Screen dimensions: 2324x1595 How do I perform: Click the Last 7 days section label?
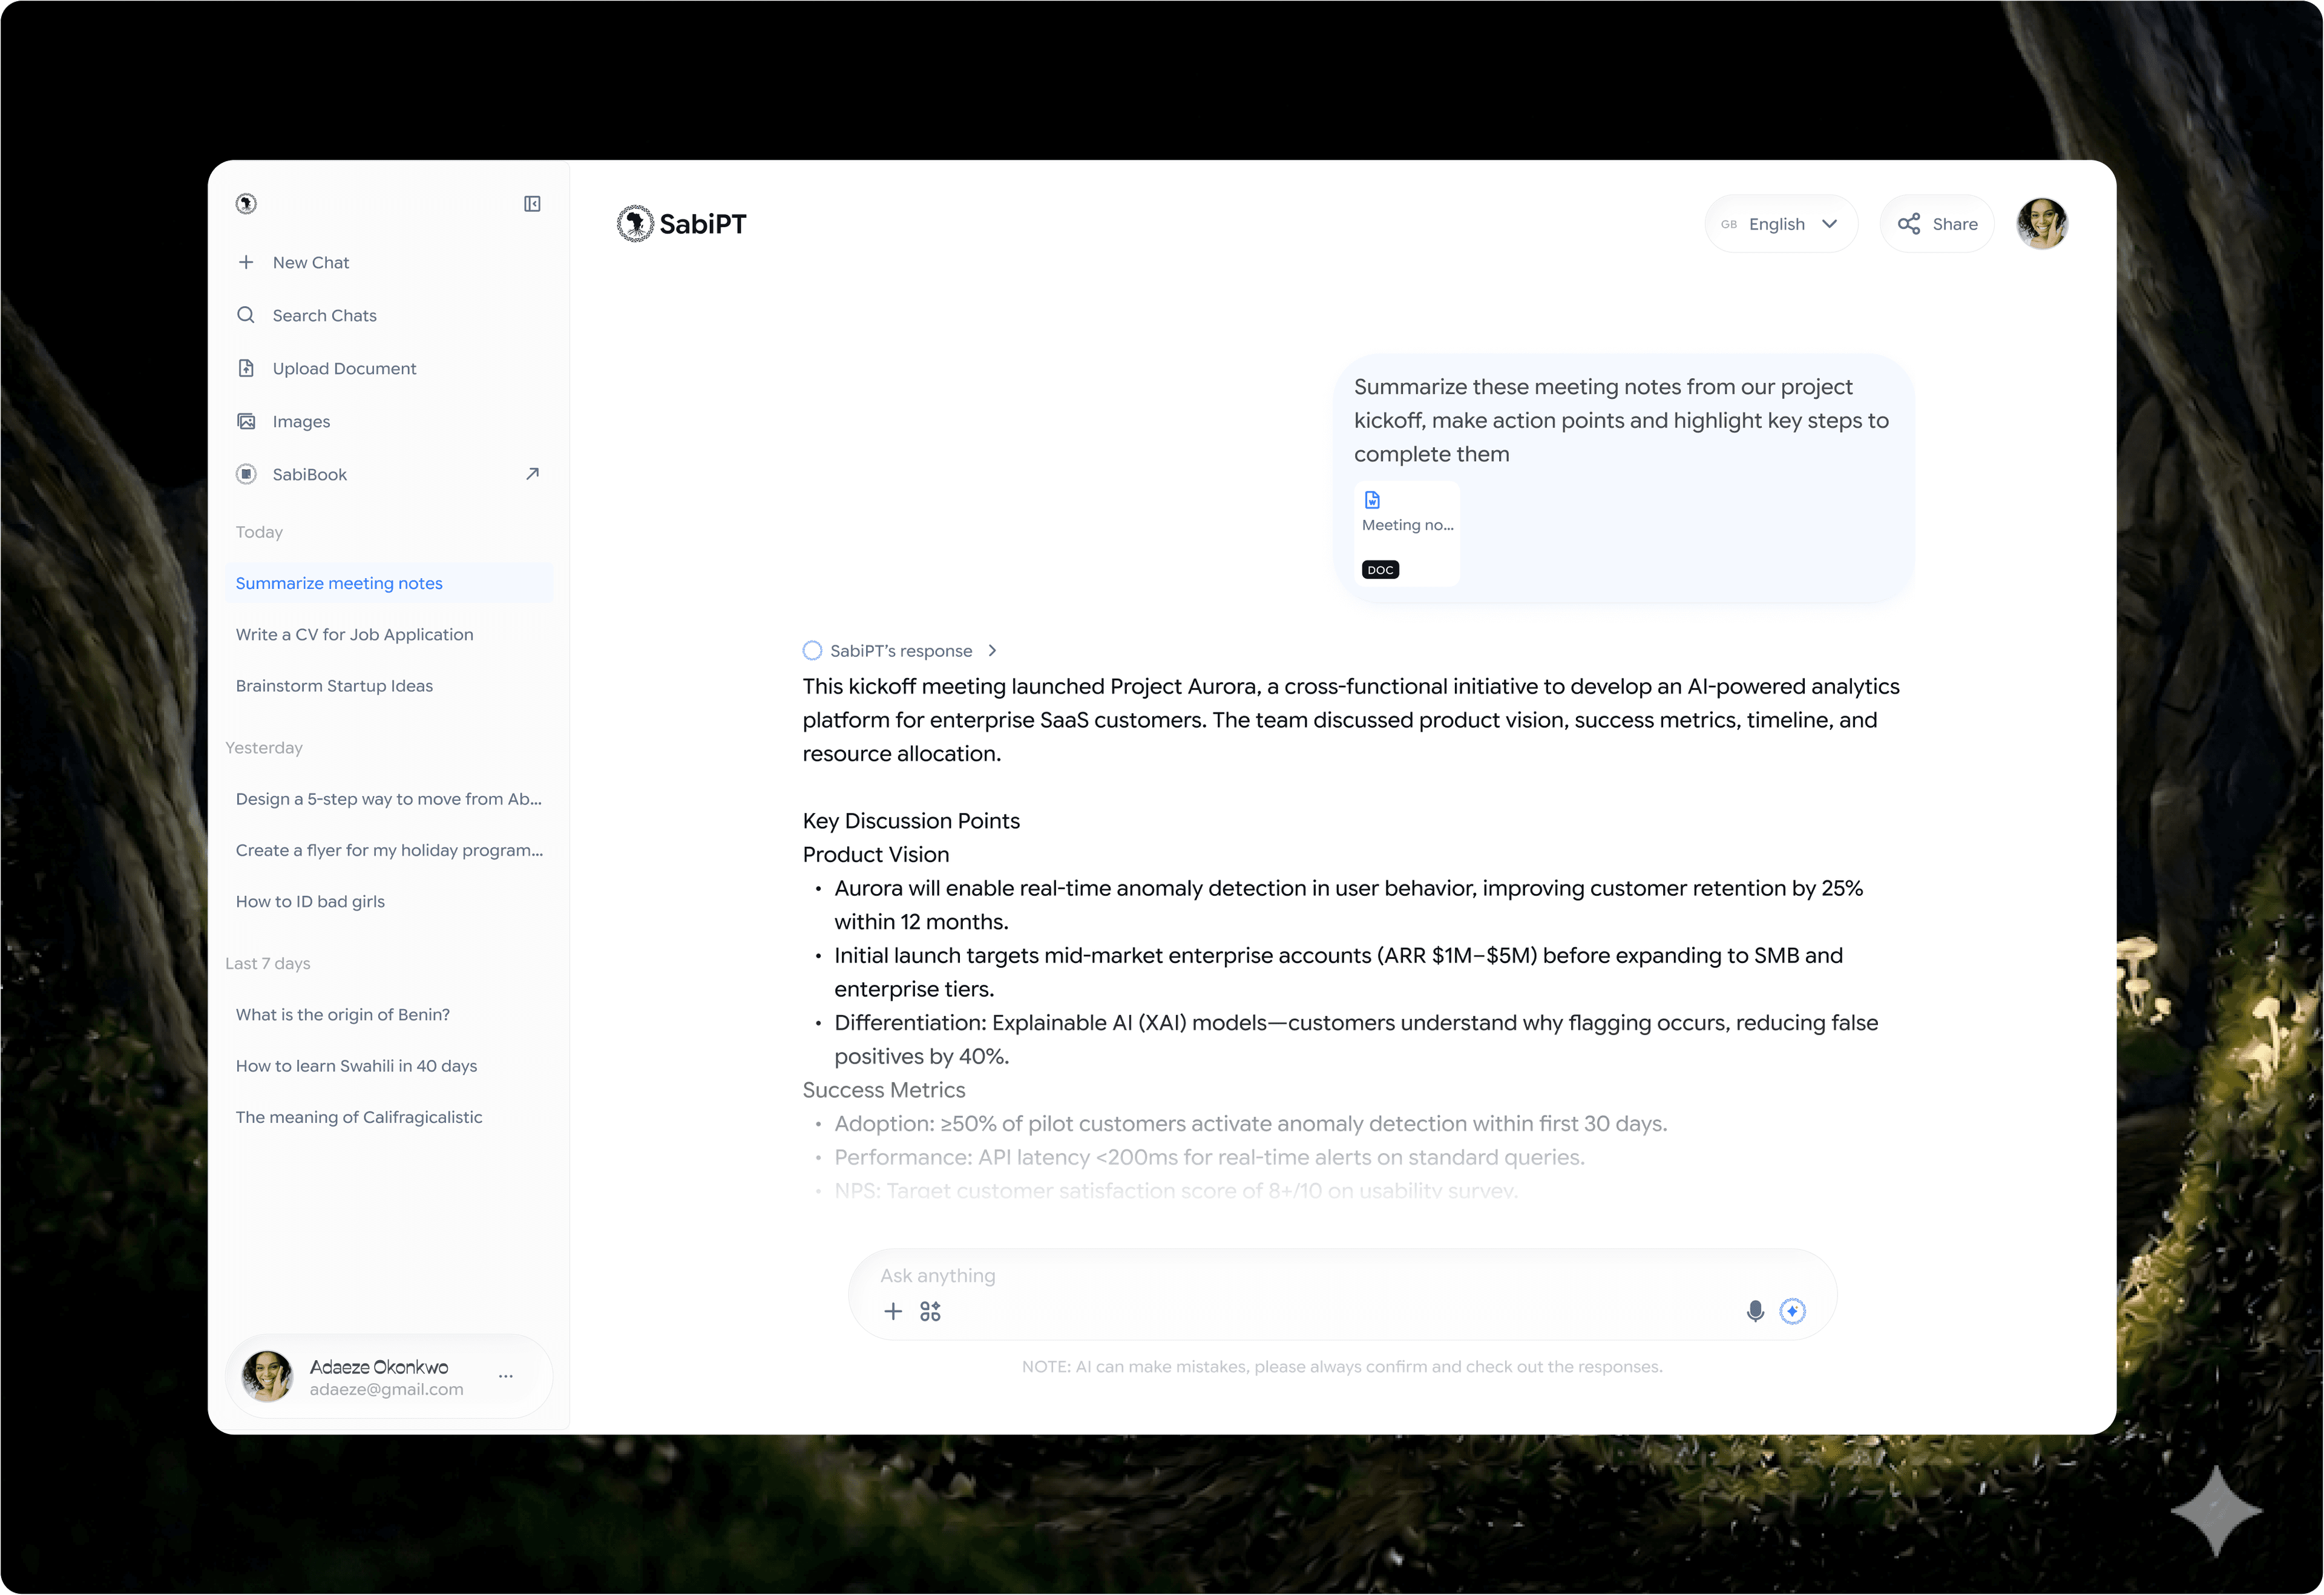268,964
